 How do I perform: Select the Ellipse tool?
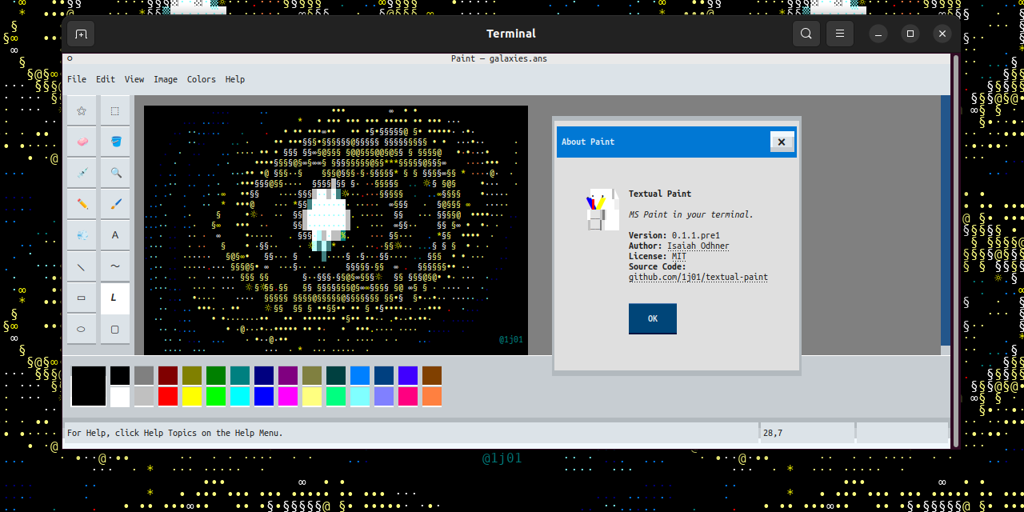click(x=82, y=329)
